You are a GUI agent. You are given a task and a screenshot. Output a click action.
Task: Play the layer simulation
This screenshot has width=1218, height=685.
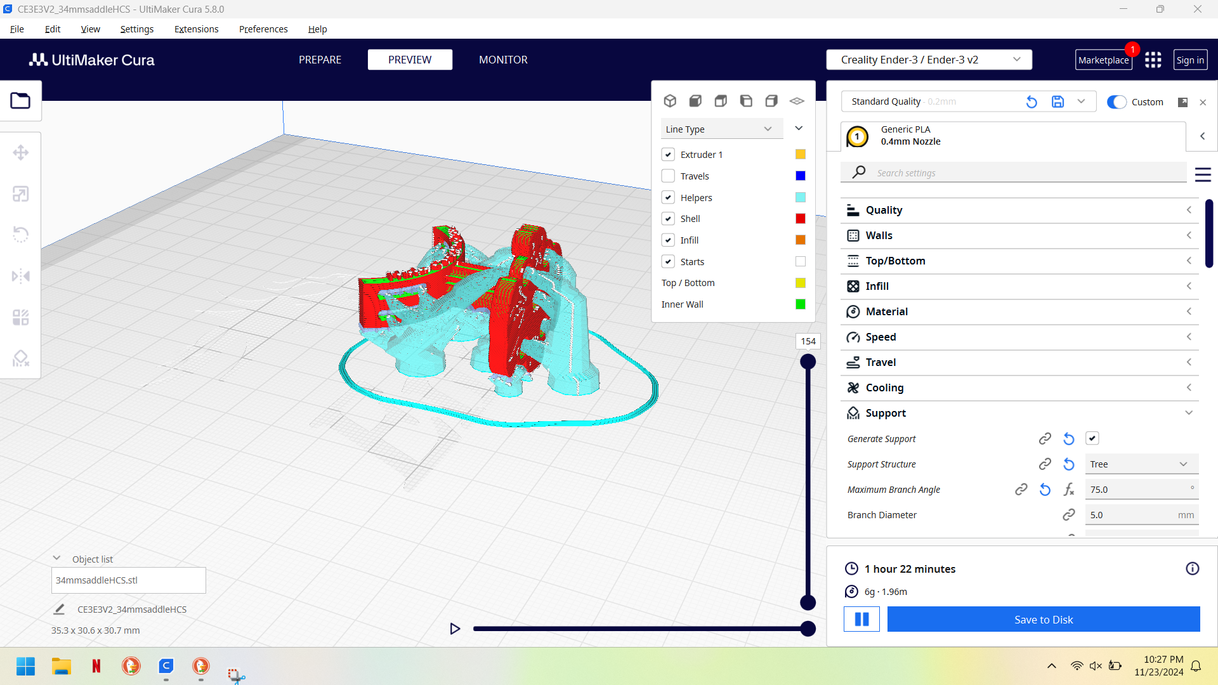click(x=455, y=629)
